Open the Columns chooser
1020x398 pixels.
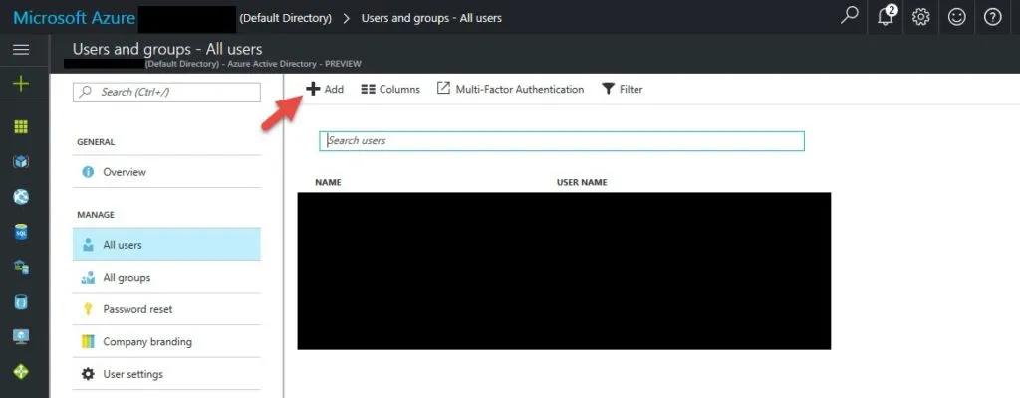(x=389, y=89)
